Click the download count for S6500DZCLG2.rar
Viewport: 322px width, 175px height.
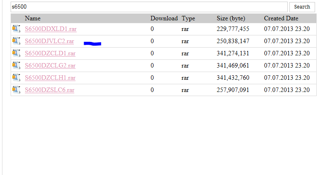(x=152, y=66)
